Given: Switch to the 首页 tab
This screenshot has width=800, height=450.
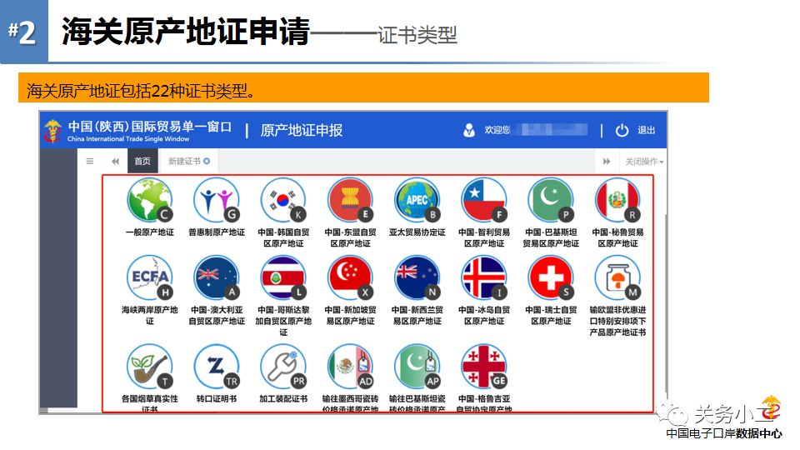Looking at the screenshot, I should click(142, 161).
